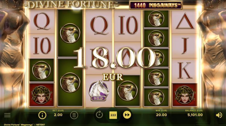The width and height of the screenshot is (226, 126).
Task: Click the top eagle on fifth reel
Action: [x=156, y=19]
